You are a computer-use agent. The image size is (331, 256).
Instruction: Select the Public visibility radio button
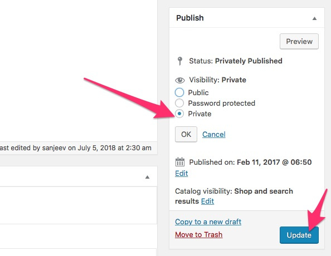tap(179, 92)
